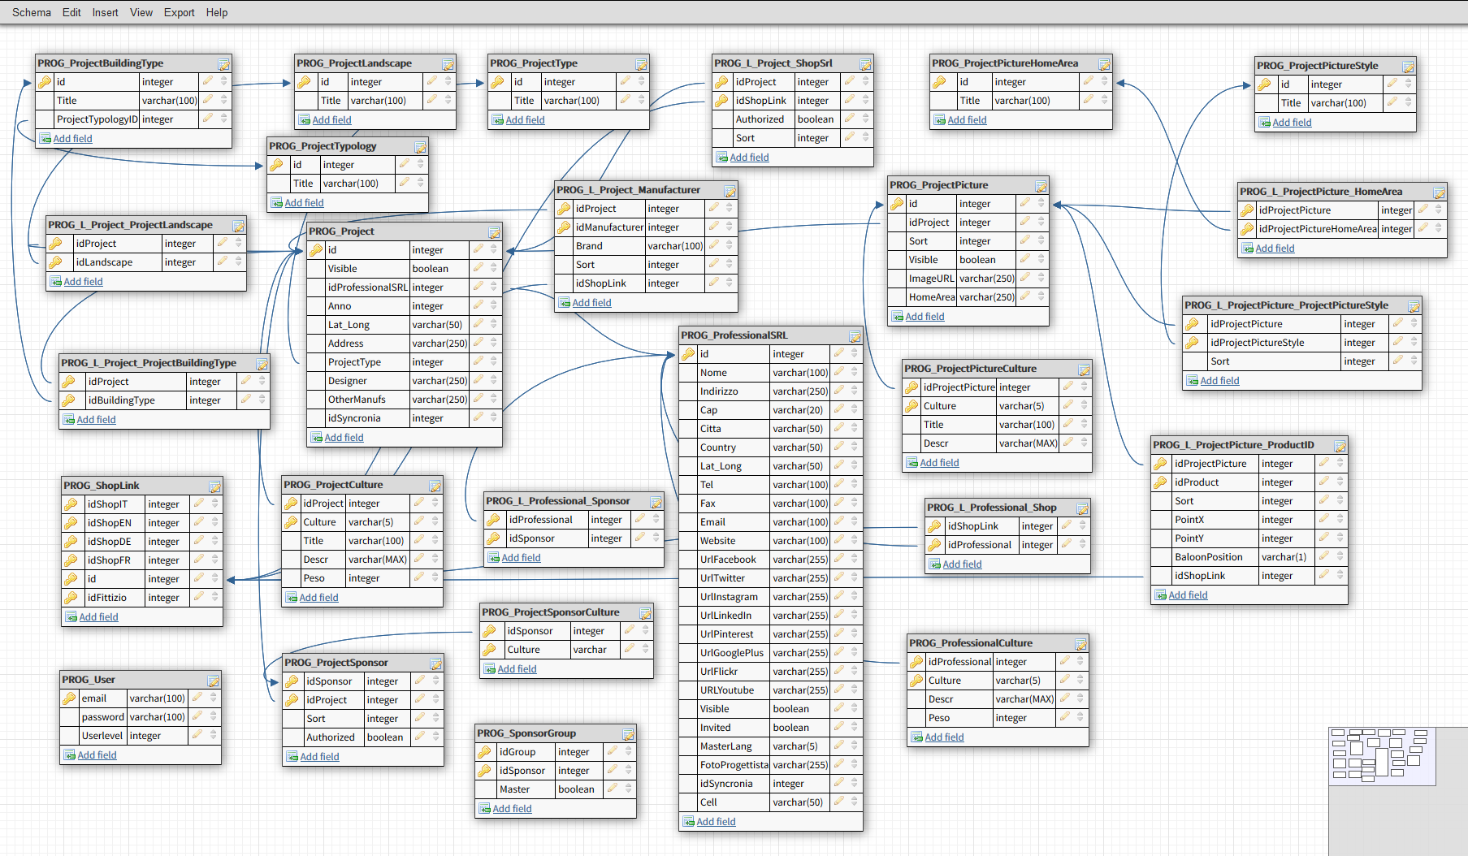Open the Schema menu

point(32,12)
